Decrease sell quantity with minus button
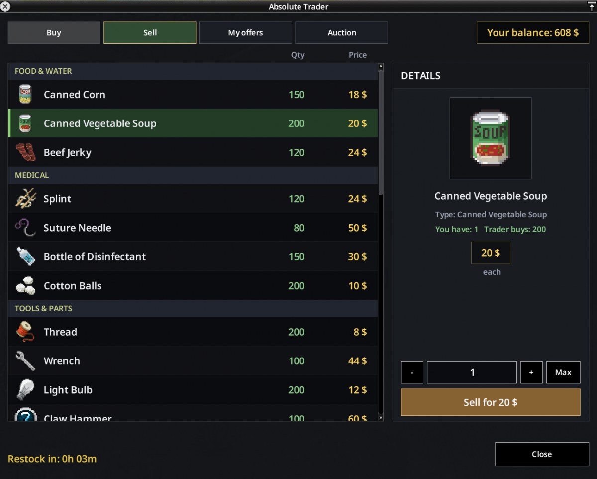The image size is (597, 479). point(412,372)
